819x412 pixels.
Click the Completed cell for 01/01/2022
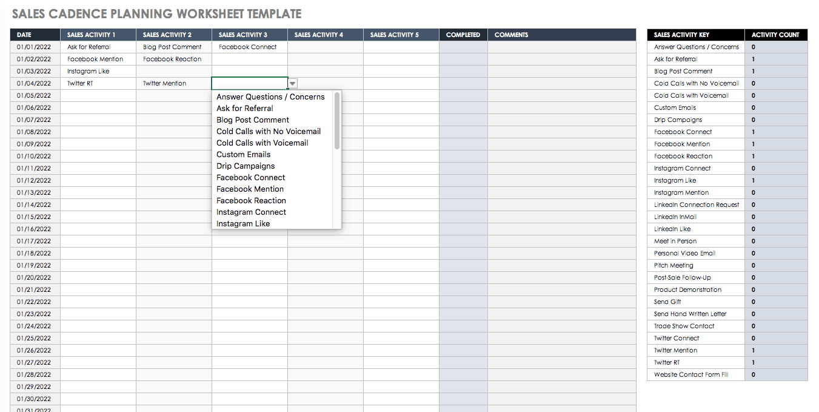[x=463, y=47]
